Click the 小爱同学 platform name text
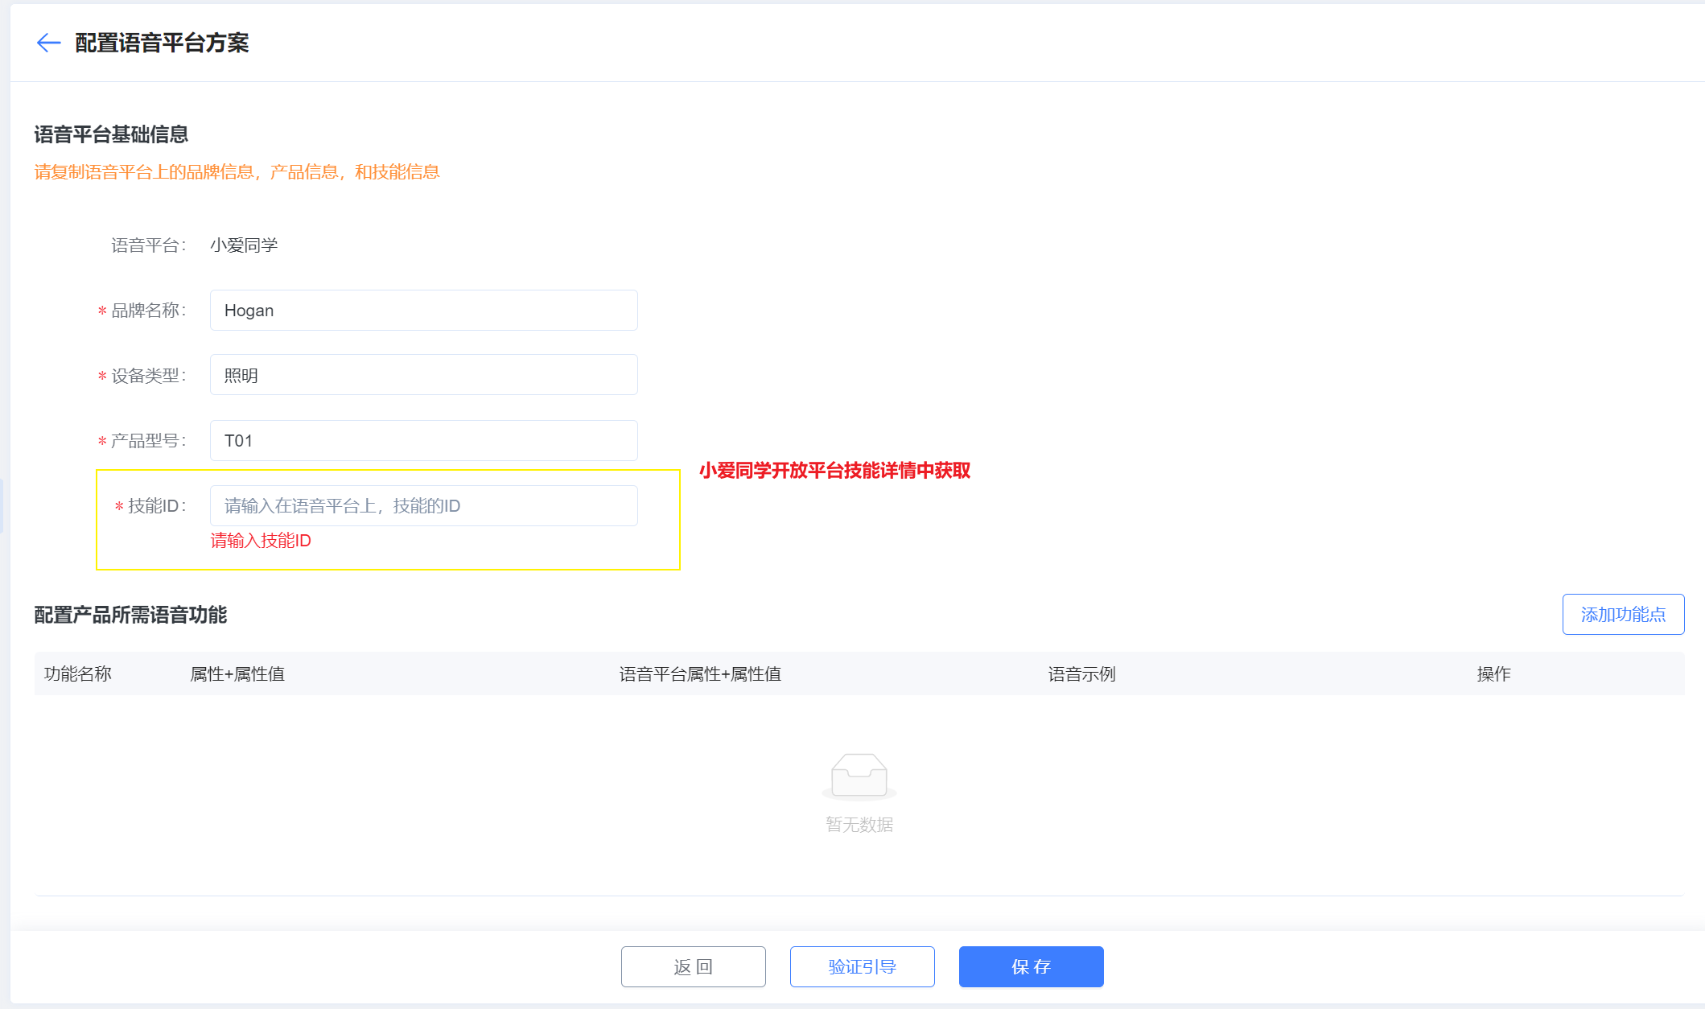 (x=244, y=245)
